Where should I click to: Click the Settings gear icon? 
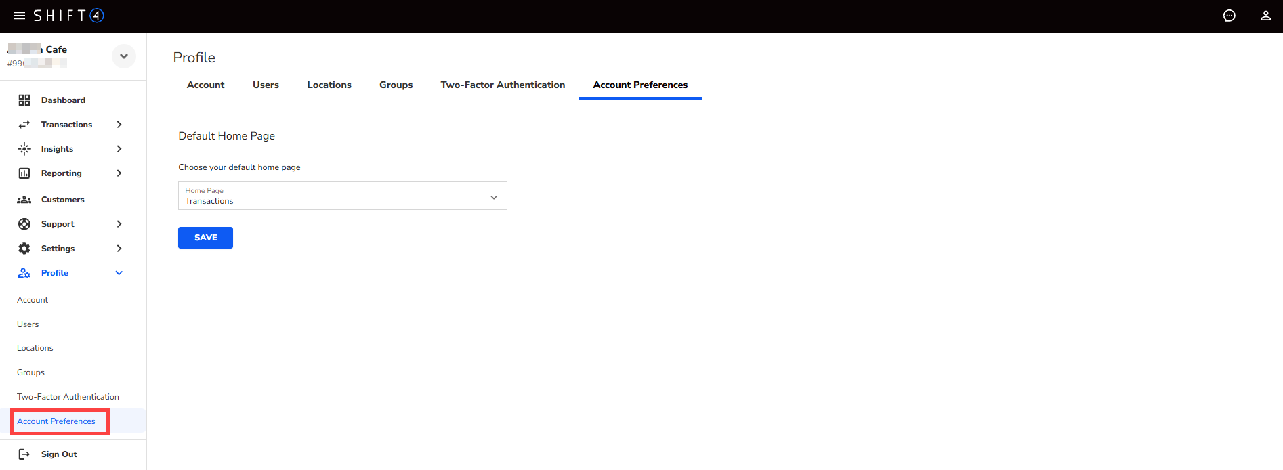(x=24, y=249)
